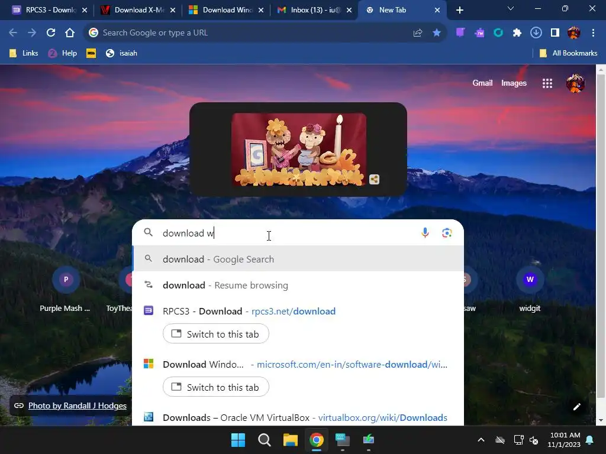Image resolution: width=606 pixels, height=454 pixels.
Task: Click the purple extension icon in toolbar
Action: point(460,33)
